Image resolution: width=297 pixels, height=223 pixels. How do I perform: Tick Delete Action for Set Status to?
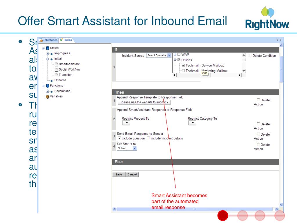pyautogui.click(x=258, y=144)
